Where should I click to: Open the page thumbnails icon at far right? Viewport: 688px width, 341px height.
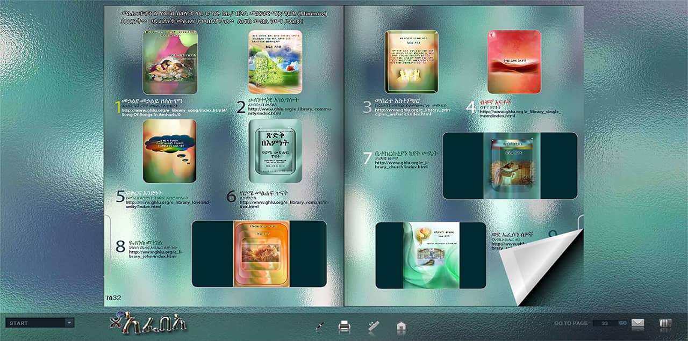point(665,323)
